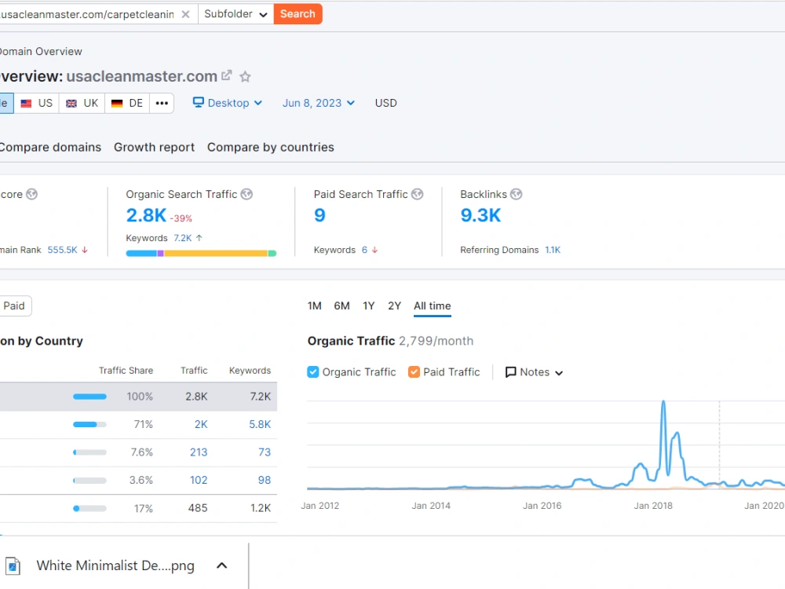Screen dimensions: 785x589
Task: Click the Notes speech bubble icon
Action: (x=510, y=372)
